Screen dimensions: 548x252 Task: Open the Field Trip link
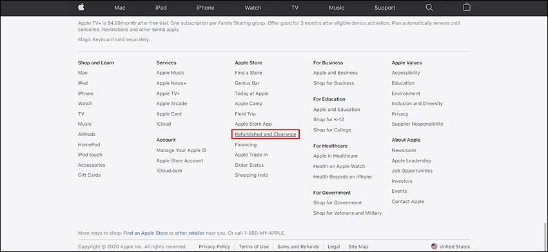246,114
